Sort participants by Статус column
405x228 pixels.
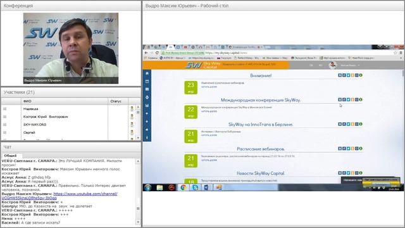[118, 101]
